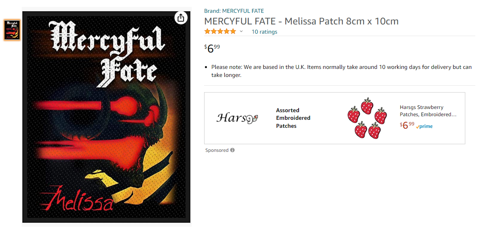
Task: Click the U.K. delivery note bullet text
Action: point(342,71)
